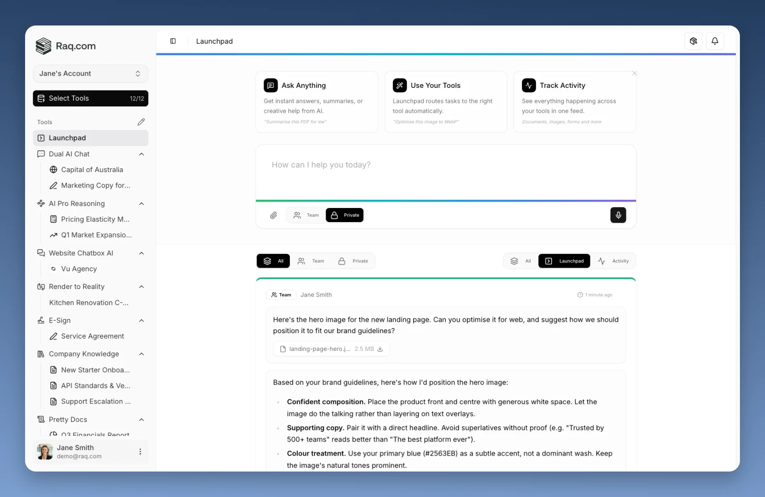Viewport: 765px width, 497px height.
Task: Collapse the Company Knowledge section
Action: click(141, 354)
